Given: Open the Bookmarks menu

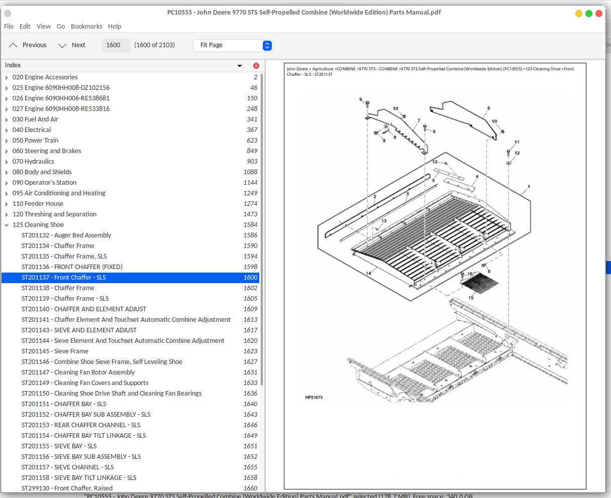Looking at the screenshot, I should (x=86, y=26).
